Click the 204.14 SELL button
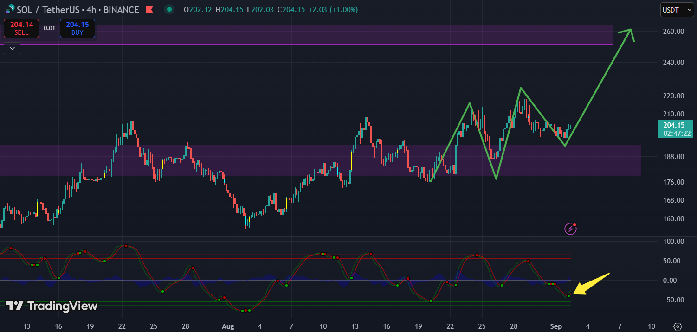This screenshot has height=332, width=697. pos(21,28)
